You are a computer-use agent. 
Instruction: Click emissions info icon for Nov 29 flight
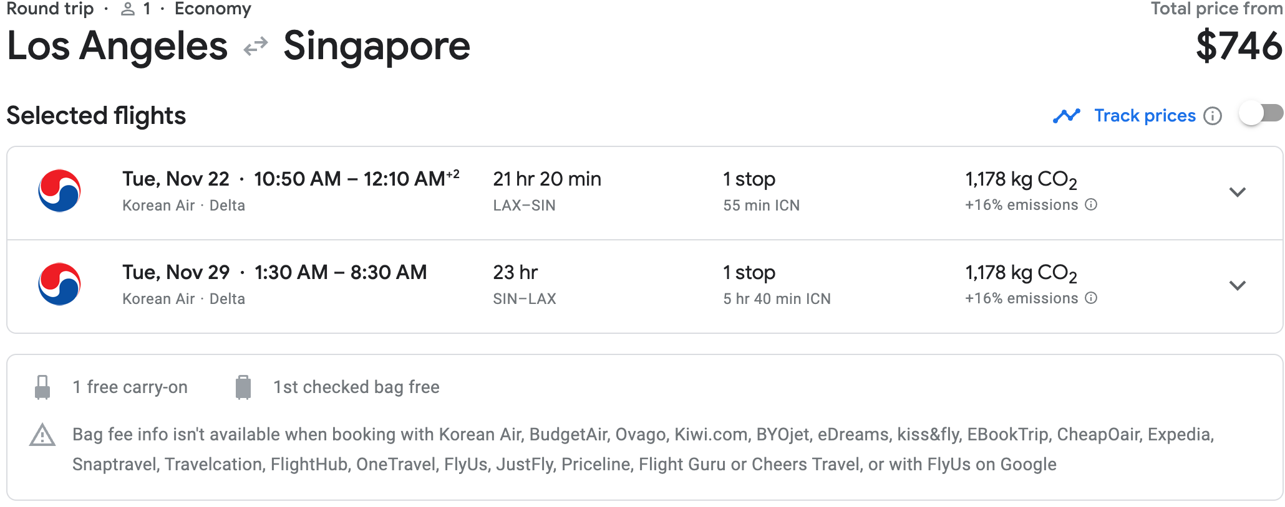(x=1091, y=298)
